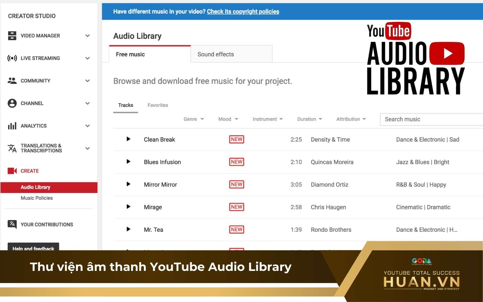Image resolution: width=483 pixels, height=302 pixels.
Task: Open Audio Library in the sidebar
Action: pos(49,187)
